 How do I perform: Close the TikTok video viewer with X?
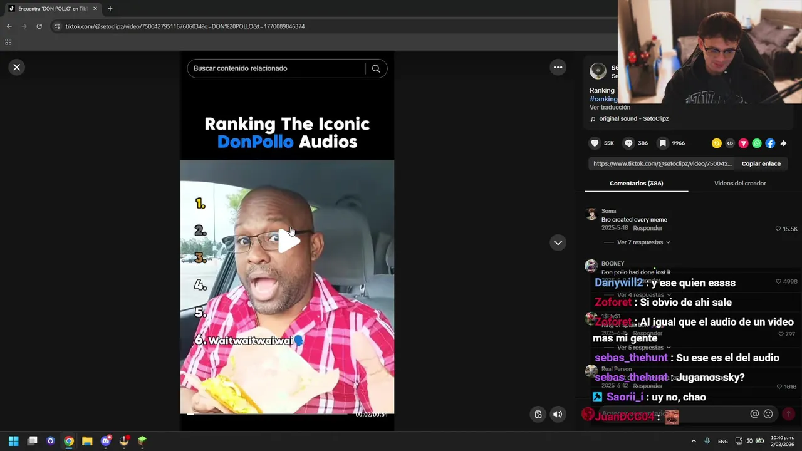(17, 67)
